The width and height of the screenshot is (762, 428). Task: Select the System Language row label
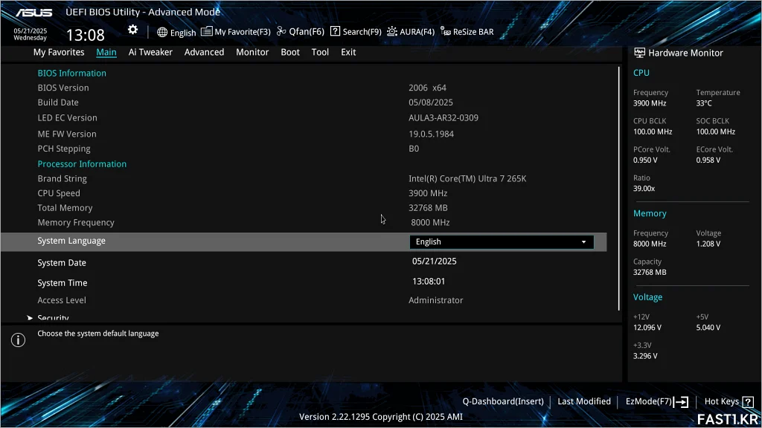71,241
